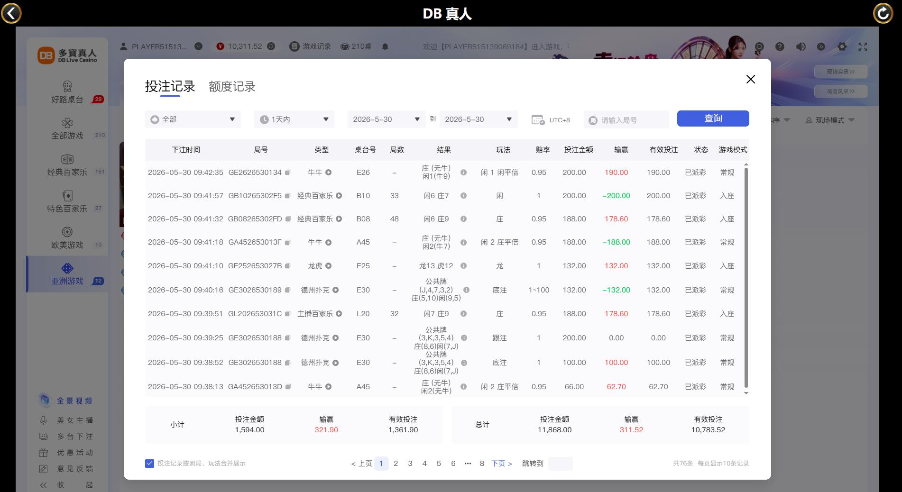Click the UTC+8 timezone calendar icon
902x492 pixels.
click(x=538, y=120)
